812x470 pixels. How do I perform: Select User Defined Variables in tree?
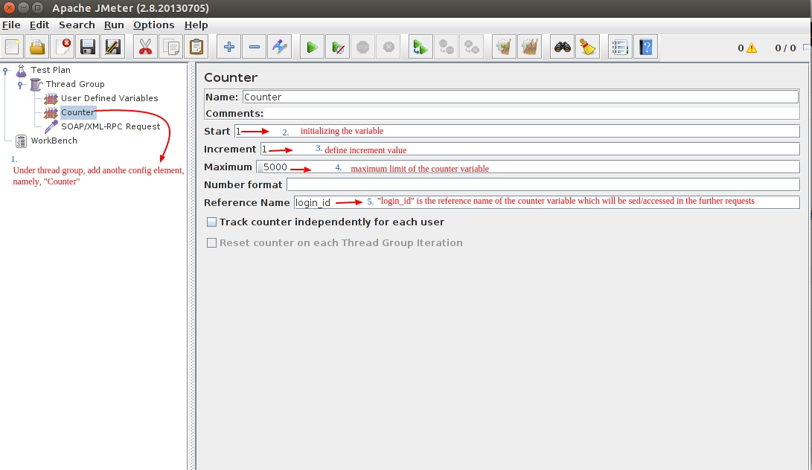[109, 98]
